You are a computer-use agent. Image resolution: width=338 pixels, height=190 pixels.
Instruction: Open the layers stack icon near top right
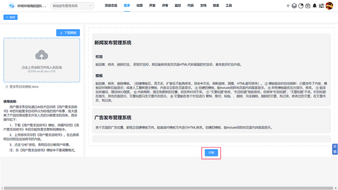click(294, 6)
